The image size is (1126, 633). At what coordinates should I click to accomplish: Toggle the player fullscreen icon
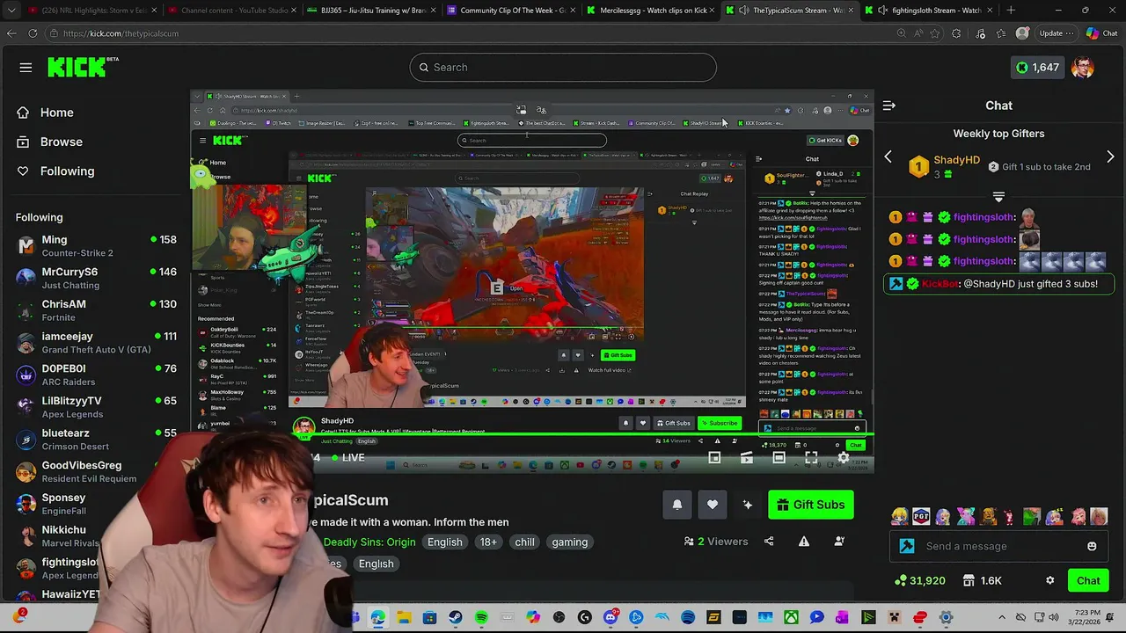(811, 458)
